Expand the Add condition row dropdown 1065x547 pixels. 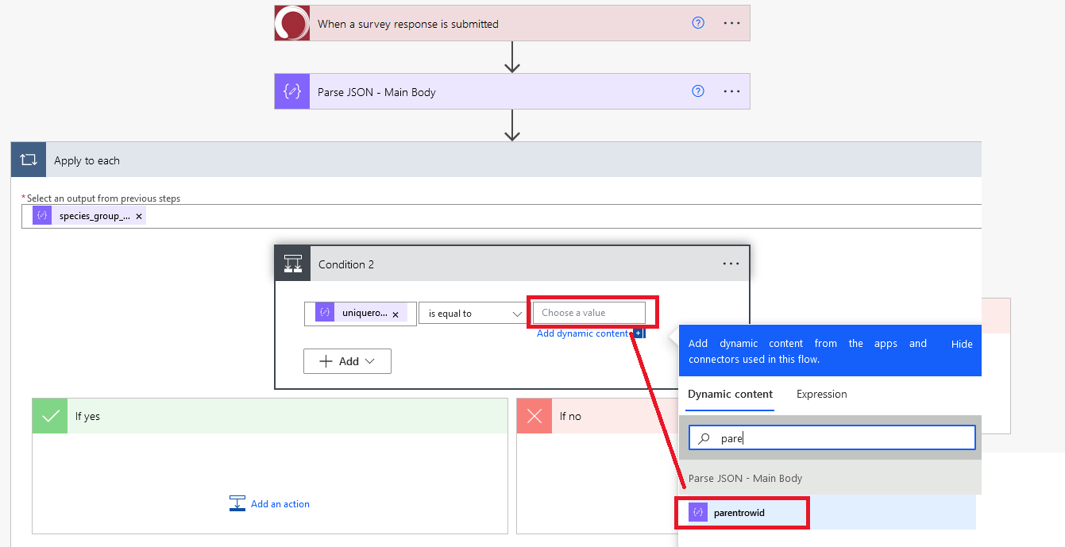[348, 361]
